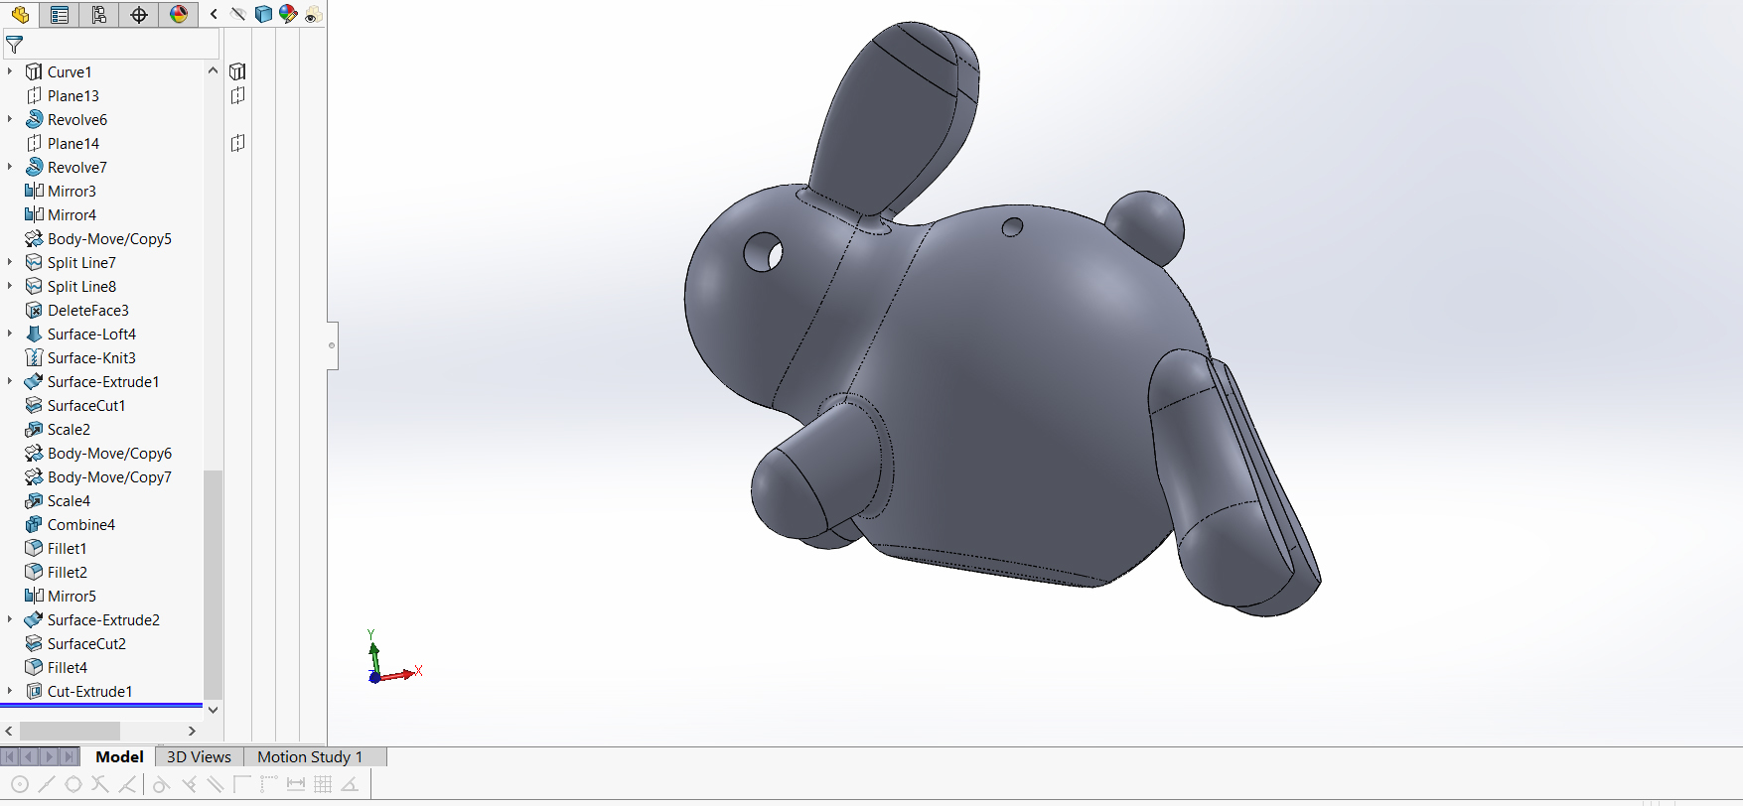This screenshot has width=1743, height=806.
Task: Toggle the Mid Points snap
Action: click(x=46, y=784)
